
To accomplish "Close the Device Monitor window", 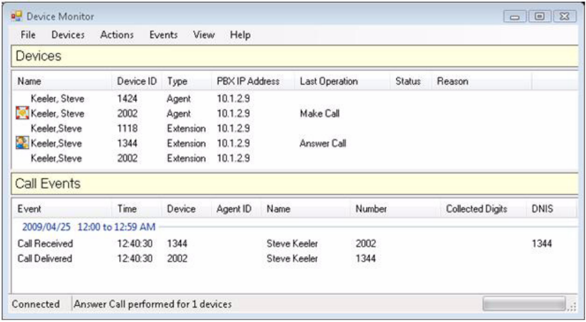I will pos(564,17).
